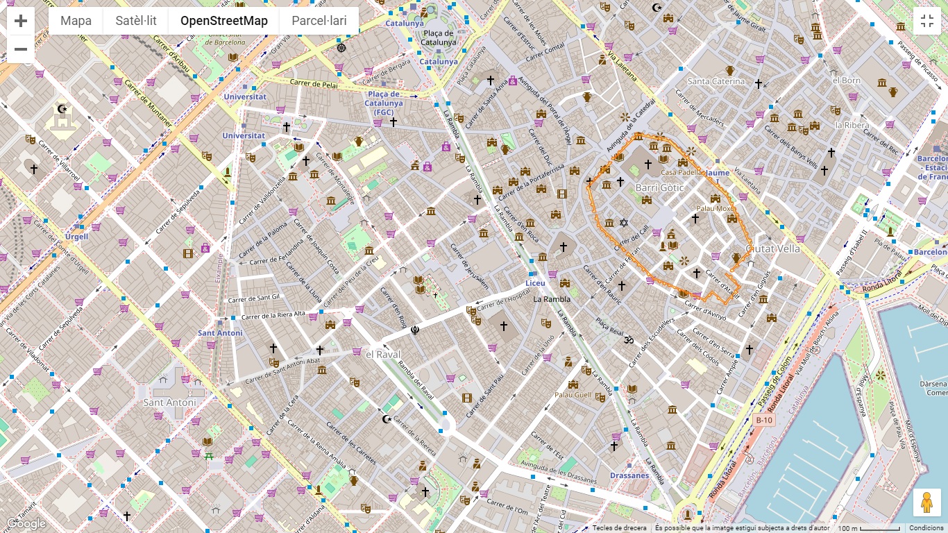Click the Liceu metro station label
948x533 pixels.
point(535,284)
